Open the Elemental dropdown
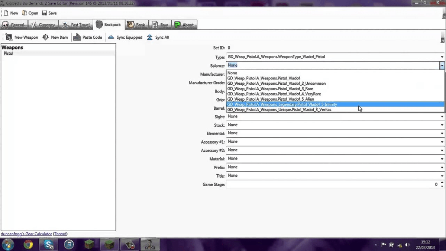 point(442,133)
